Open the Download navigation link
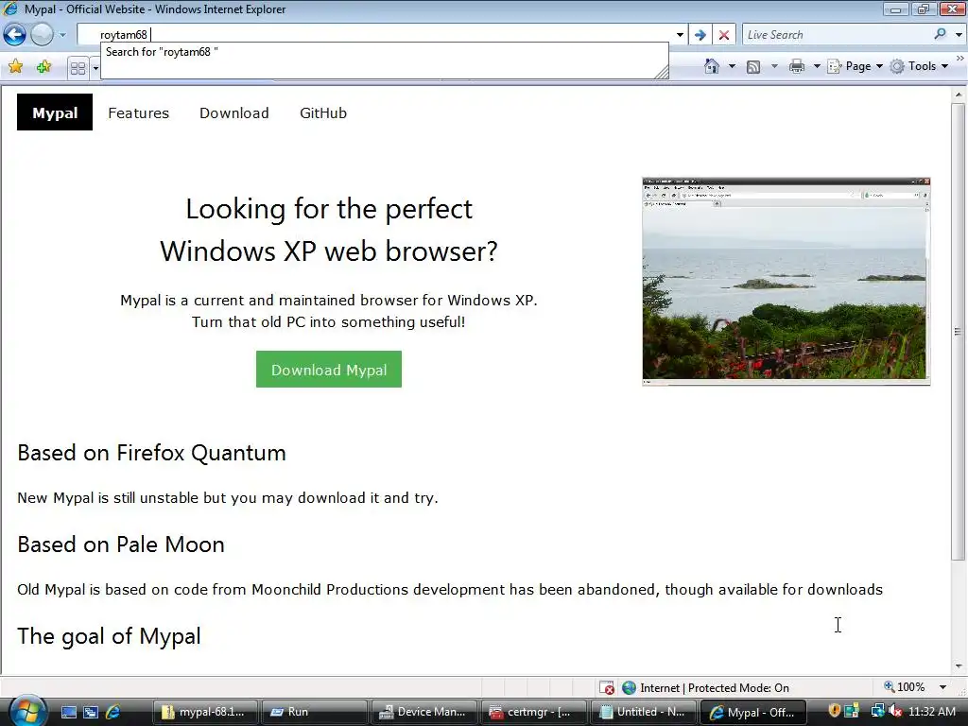The width and height of the screenshot is (968, 726). (x=234, y=113)
